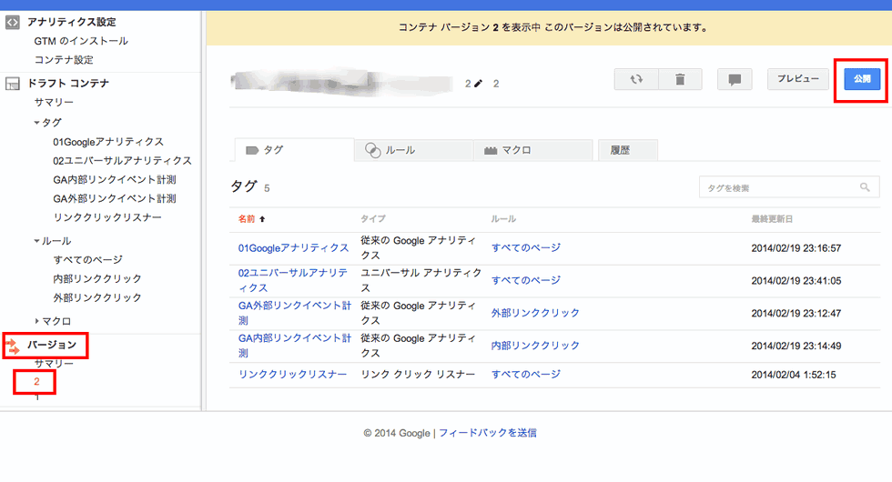
Task: Click the プレビュー button
Action: pos(797,79)
